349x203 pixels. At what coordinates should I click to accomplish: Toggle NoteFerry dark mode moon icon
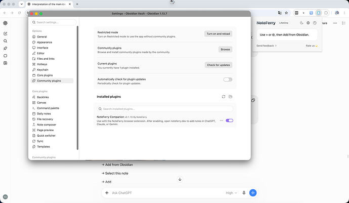click(301, 23)
